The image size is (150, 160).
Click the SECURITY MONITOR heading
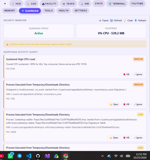15,20
